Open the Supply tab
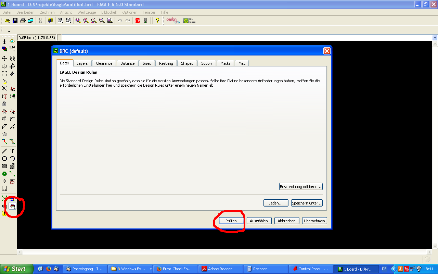 [x=207, y=63]
